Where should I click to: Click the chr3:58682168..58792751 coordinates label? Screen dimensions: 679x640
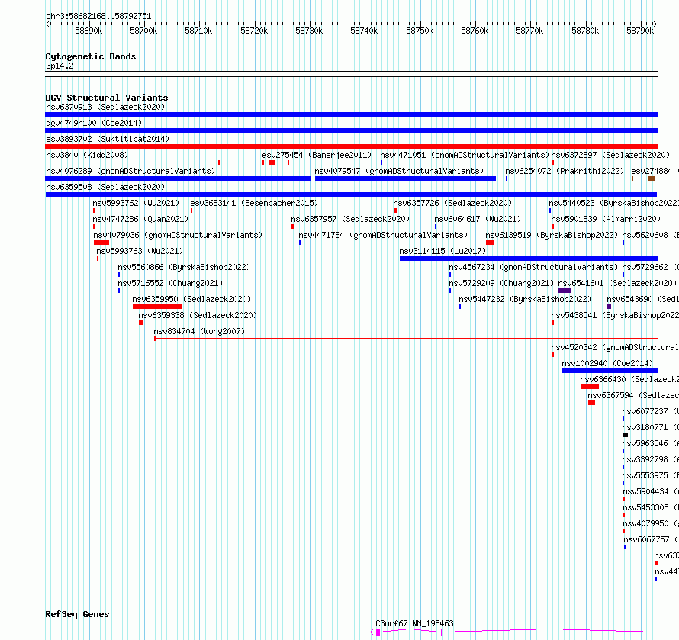[x=98, y=17]
